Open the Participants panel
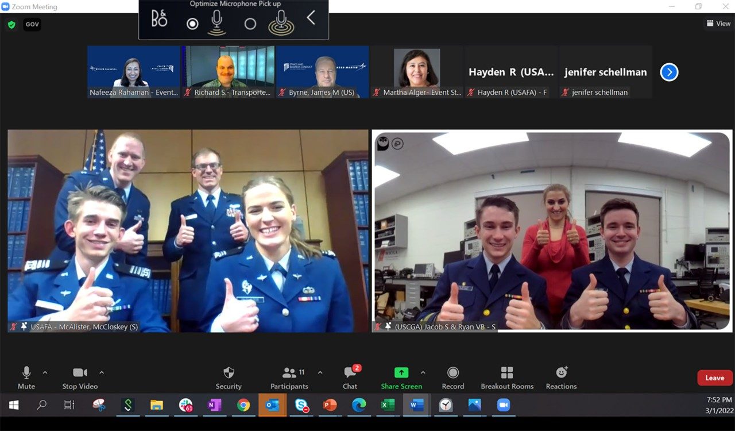The width and height of the screenshot is (735, 431). pos(289,373)
